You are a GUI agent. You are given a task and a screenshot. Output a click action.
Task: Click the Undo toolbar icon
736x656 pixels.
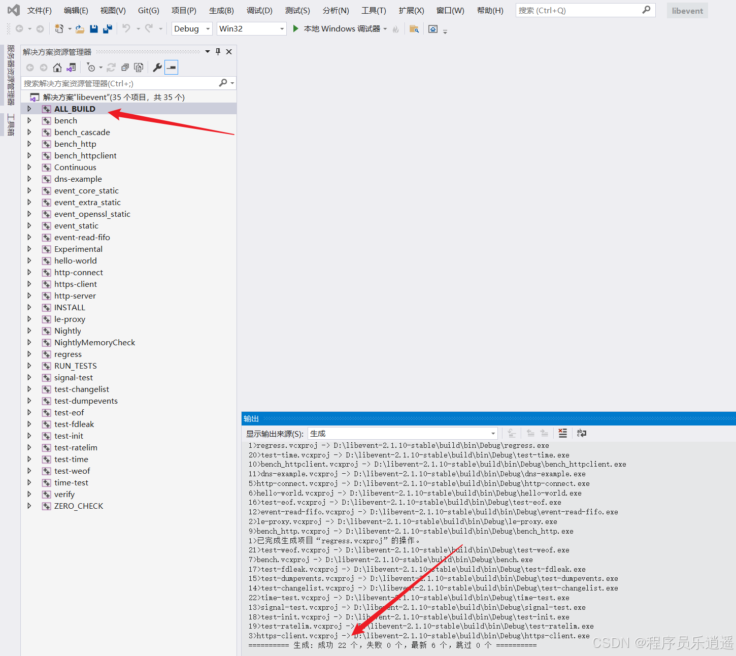tap(126, 29)
